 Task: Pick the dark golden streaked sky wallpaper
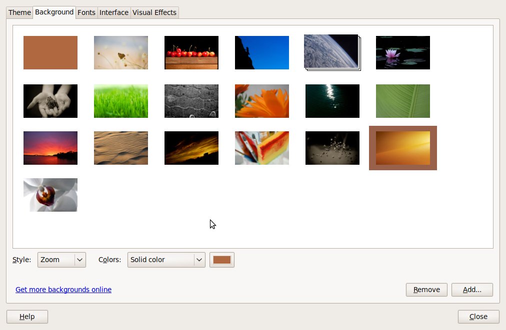191,148
